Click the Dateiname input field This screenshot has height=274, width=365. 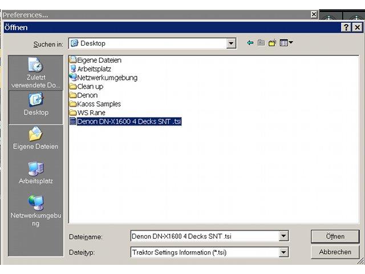point(205,236)
